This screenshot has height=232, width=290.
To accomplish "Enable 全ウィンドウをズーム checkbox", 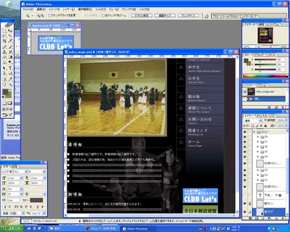I will (103, 15).
